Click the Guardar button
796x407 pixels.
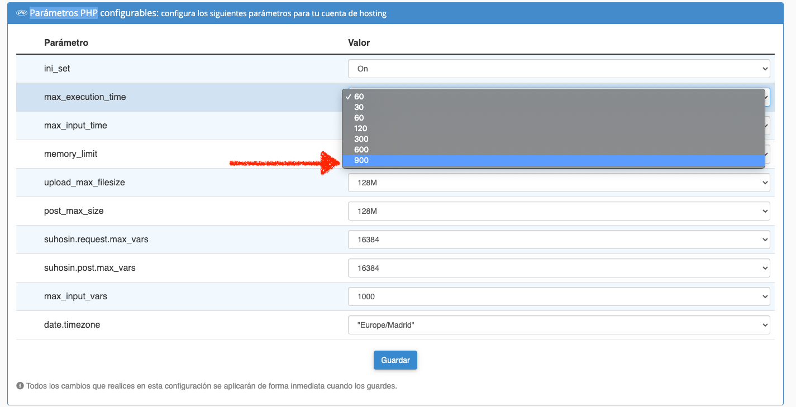pyautogui.click(x=395, y=360)
